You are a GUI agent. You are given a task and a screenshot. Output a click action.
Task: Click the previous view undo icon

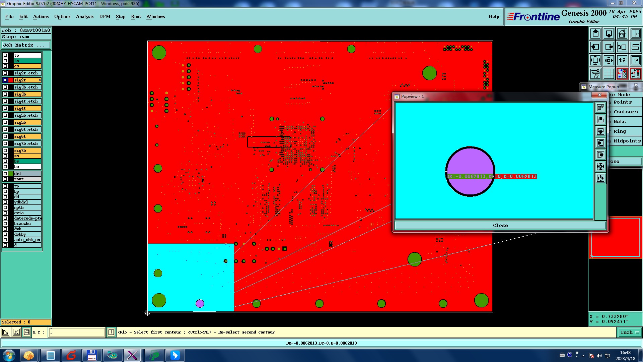pyautogui.click(x=622, y=47)
